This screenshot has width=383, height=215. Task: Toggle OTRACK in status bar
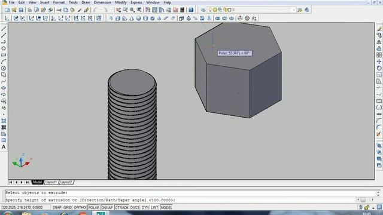[x=121, y=207]
